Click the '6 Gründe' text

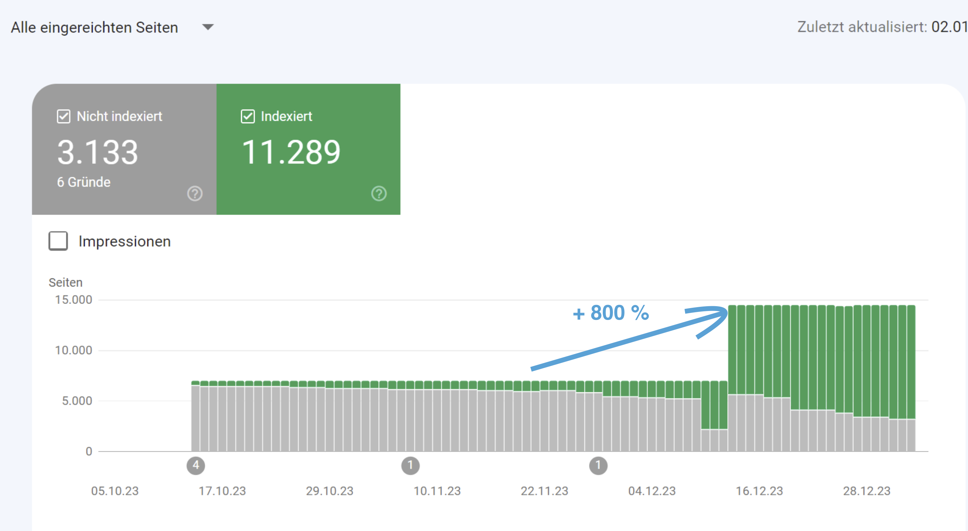(x=84, y=182)
